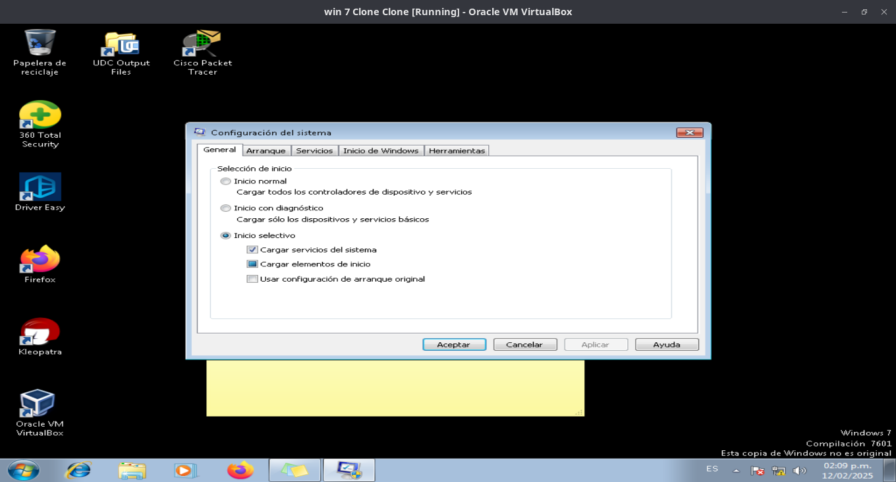Select the Kleopatra desktop shortcut
The height and width of the screenshot is (482, 896).
[40, 332]
